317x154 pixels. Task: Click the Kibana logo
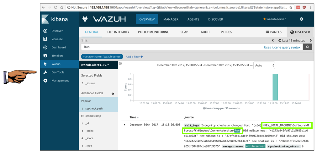point(55,19)
